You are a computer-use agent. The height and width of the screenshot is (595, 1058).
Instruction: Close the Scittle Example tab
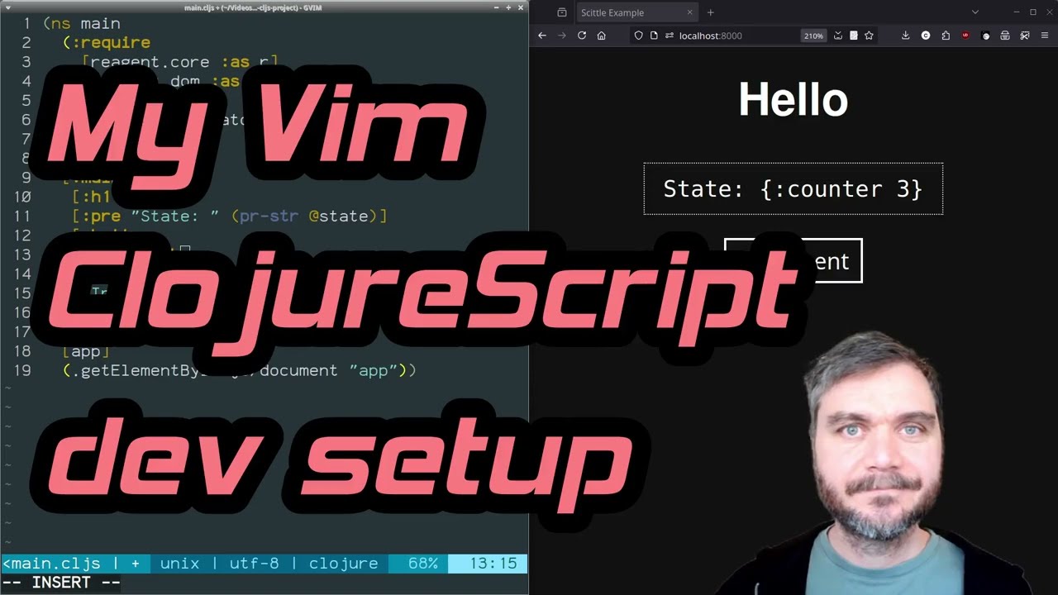(x=691, y=12)
